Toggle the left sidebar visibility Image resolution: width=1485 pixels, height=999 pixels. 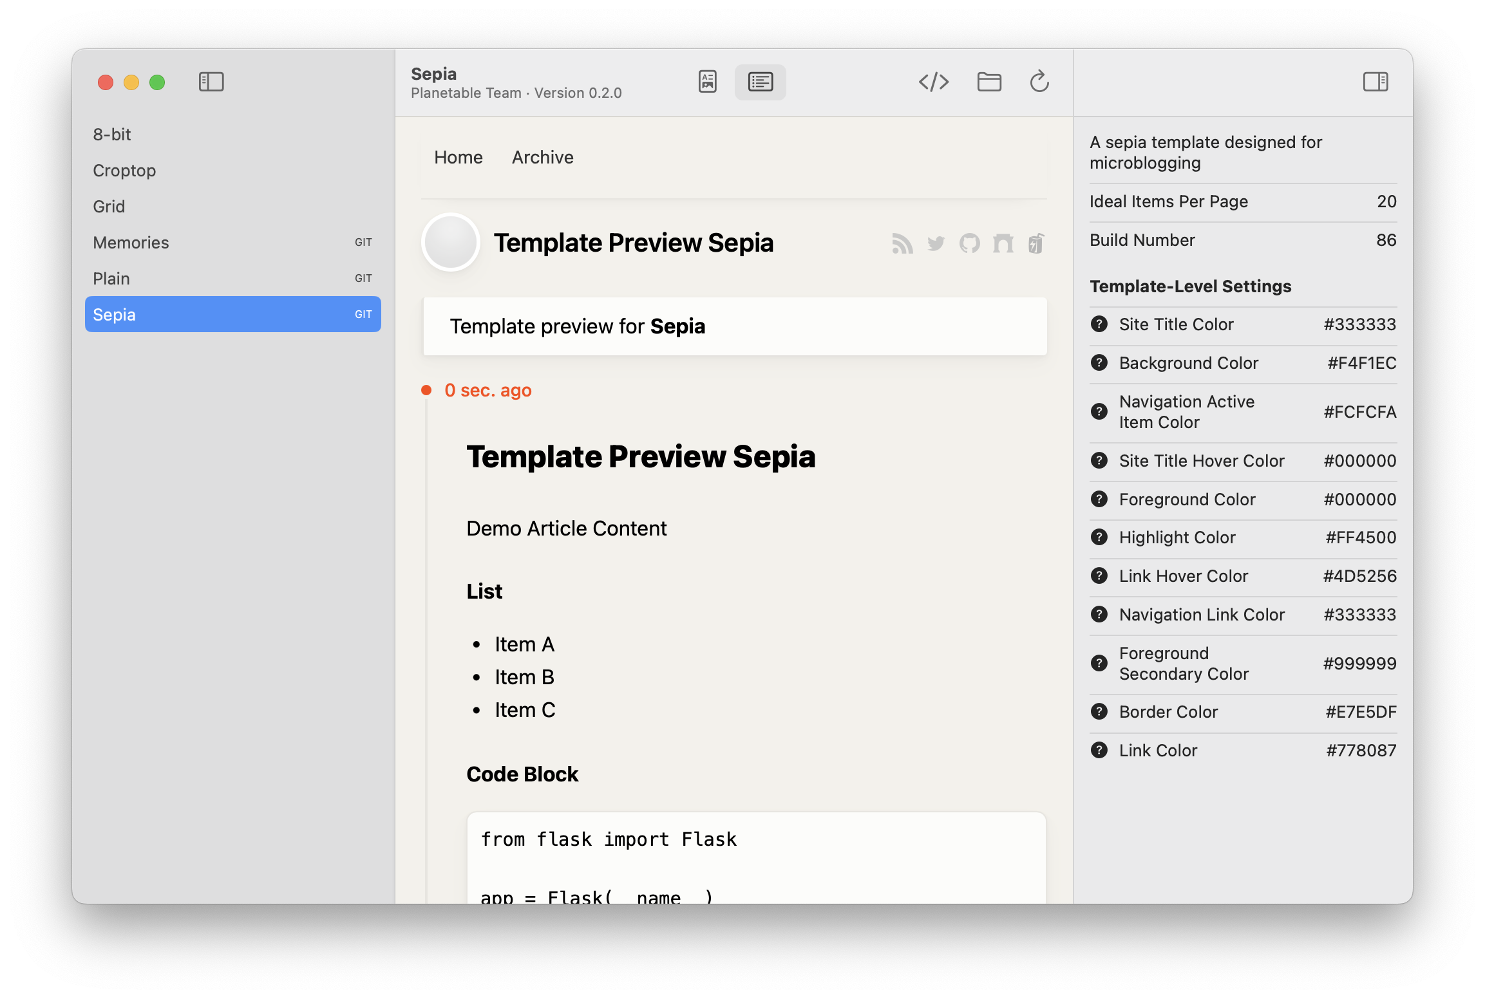pos(212,82)
